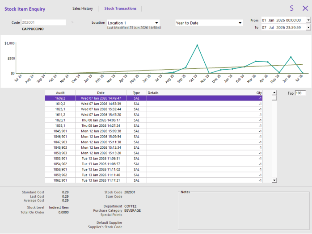
Task: Open the Sales History tab
Action: [83, 8]
